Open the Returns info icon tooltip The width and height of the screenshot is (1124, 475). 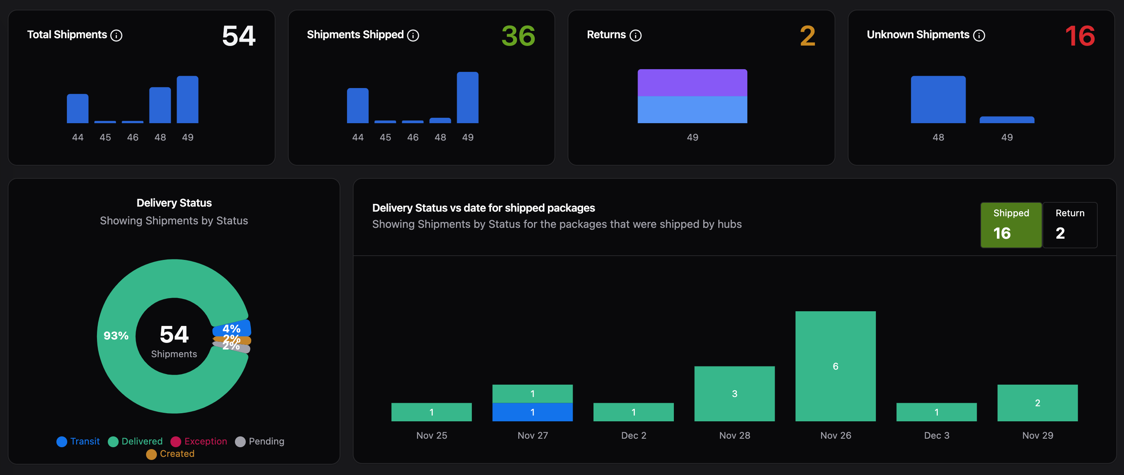click(x=635, y=35)
